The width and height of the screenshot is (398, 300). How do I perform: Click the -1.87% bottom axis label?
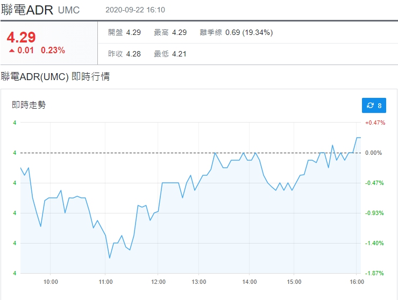(374, 273)
